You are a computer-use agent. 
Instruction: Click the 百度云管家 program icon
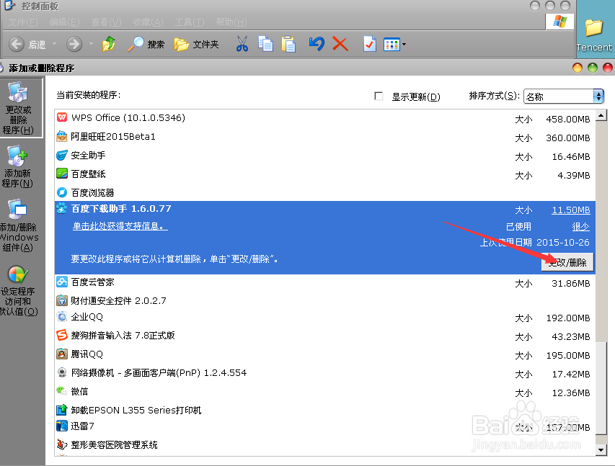[62, 282]
